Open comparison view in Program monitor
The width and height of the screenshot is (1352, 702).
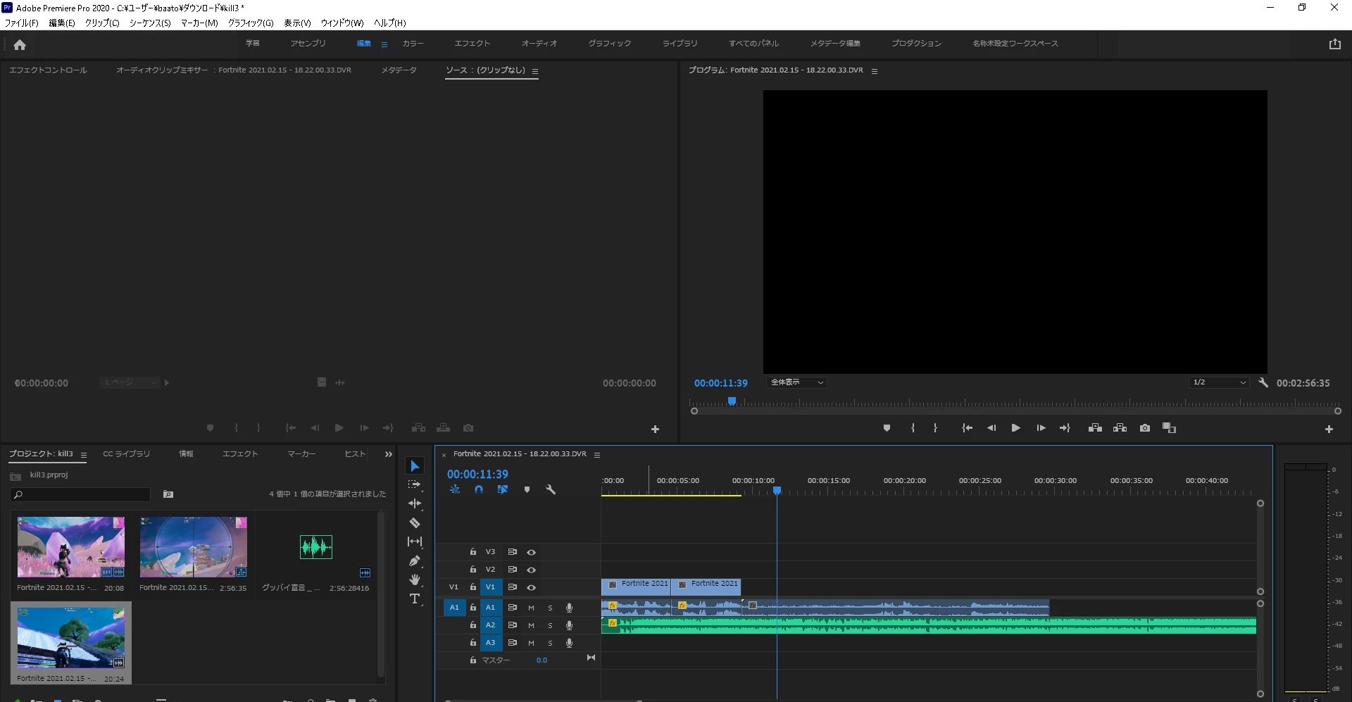pyautogui.click(x=1169, y=428)
